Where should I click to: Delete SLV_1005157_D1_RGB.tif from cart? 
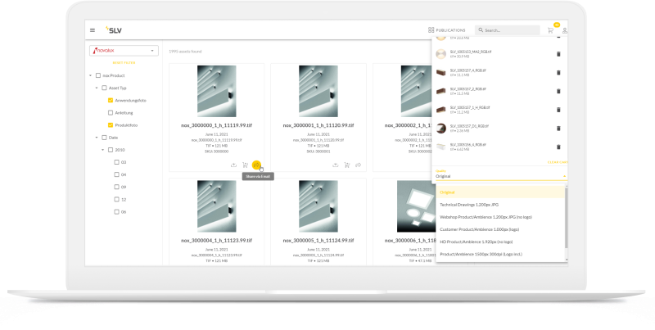[558, 129]
